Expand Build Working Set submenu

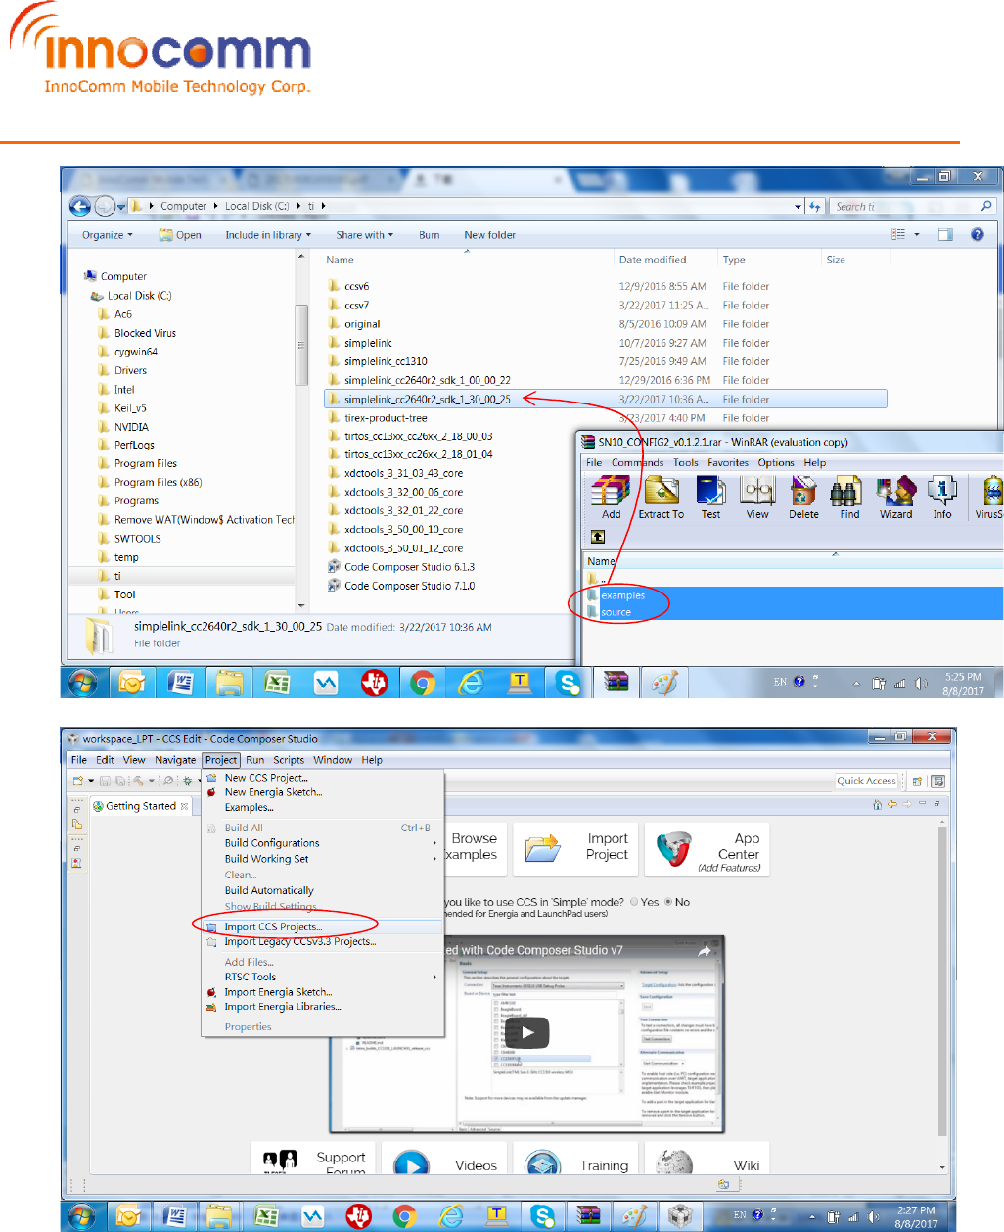click(x=323, y=859)
